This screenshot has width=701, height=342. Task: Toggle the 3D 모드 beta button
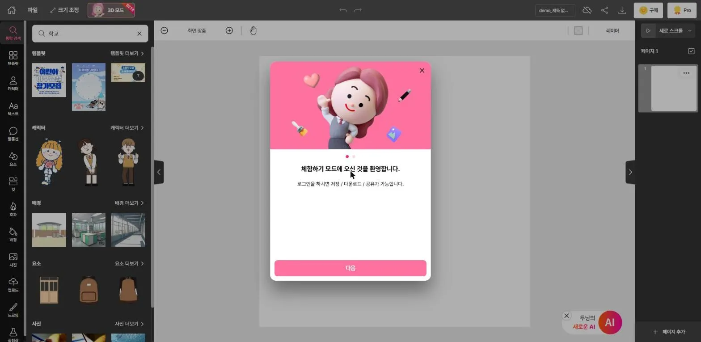point(111,10)
